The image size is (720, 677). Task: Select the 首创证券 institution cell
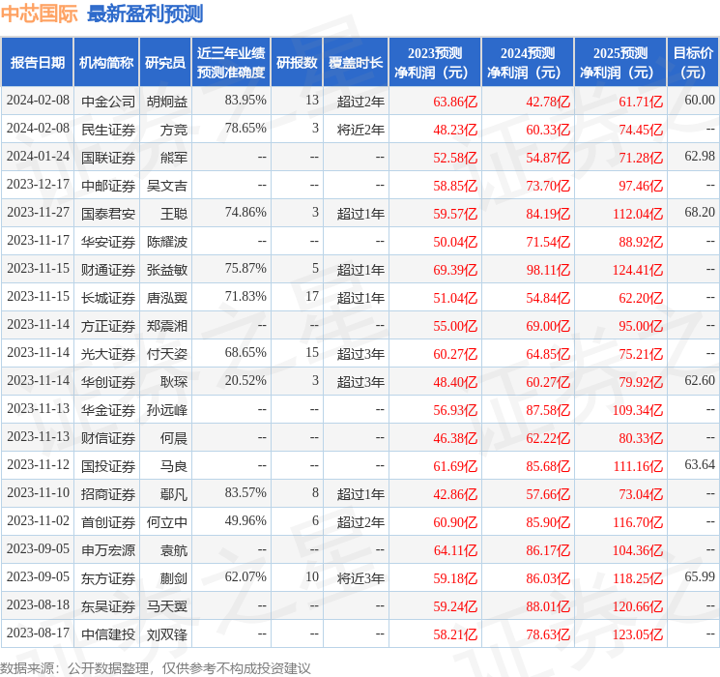click(108, 522)
